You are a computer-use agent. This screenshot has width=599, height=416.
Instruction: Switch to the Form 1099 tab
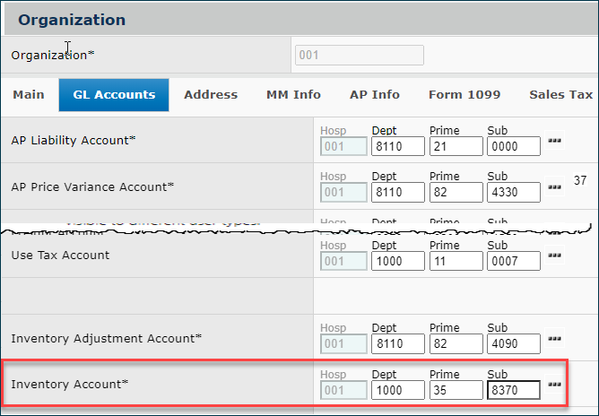tap(464, 94)
